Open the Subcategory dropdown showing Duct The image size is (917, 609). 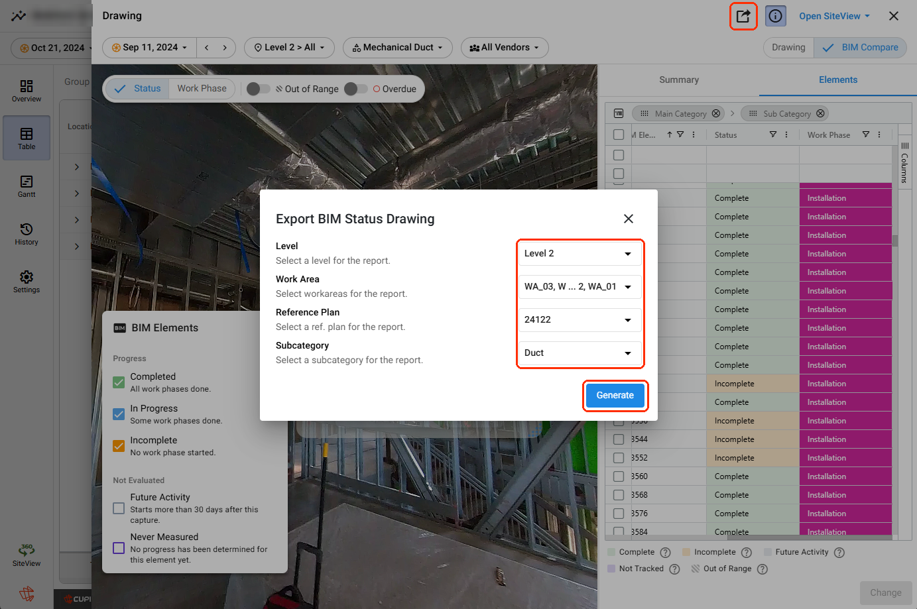coord(580,353)
